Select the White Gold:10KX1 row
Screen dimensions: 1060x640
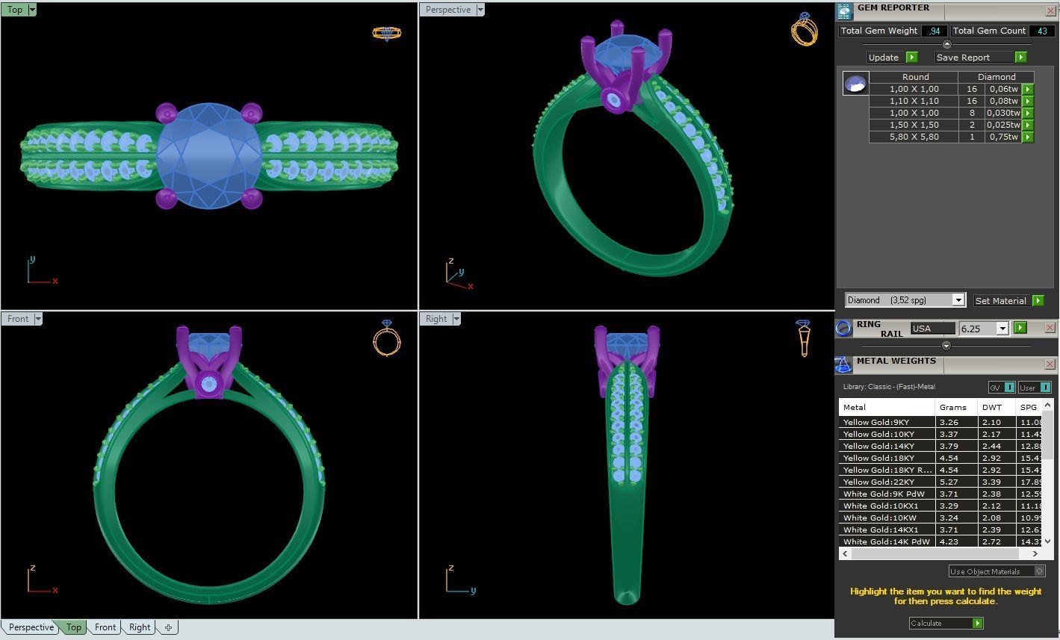(x=940, y=506)
